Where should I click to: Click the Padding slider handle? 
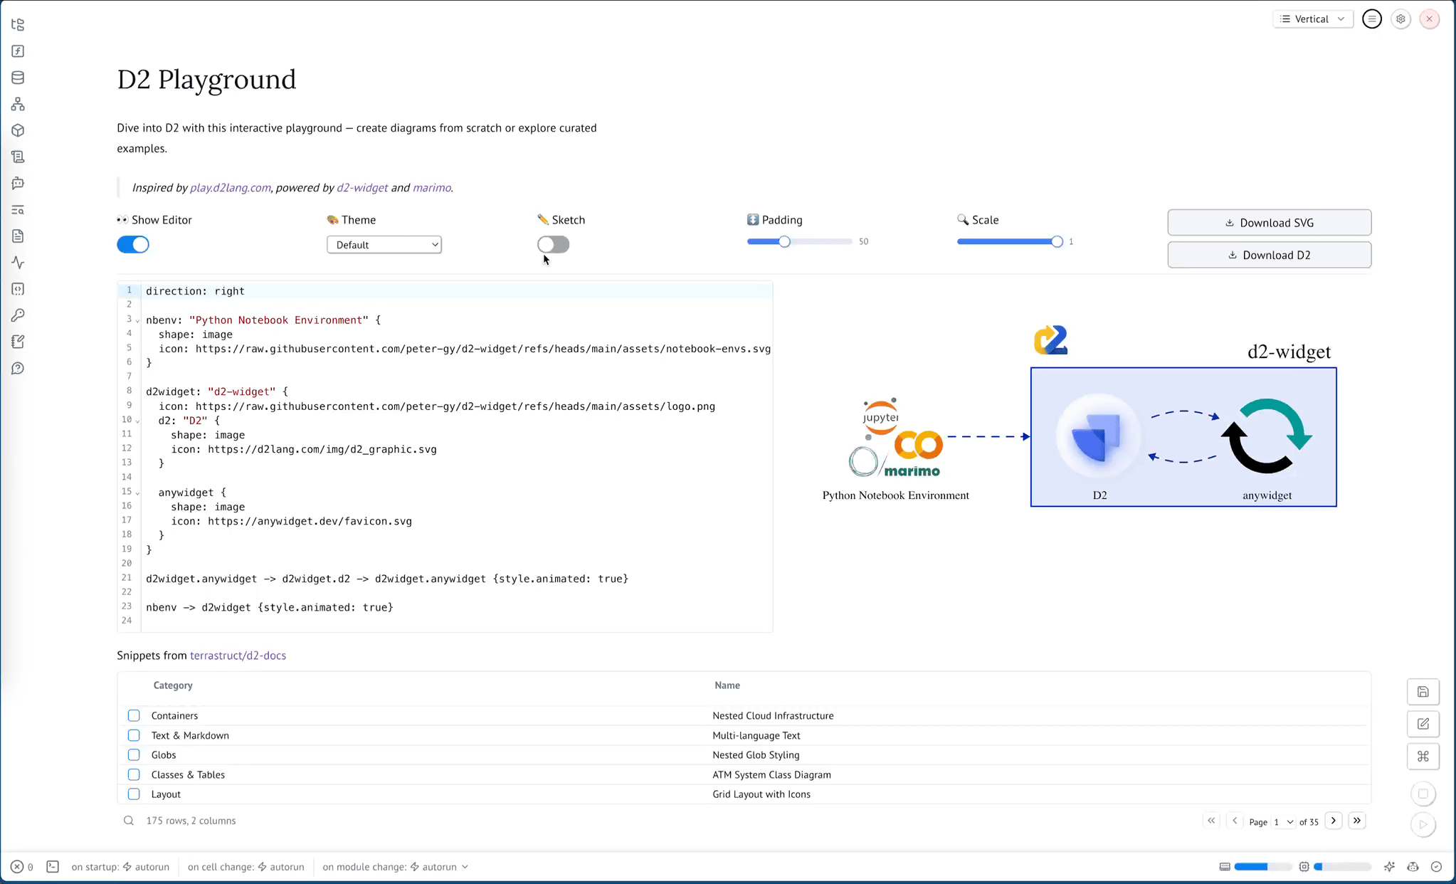[x=784, y=242]
